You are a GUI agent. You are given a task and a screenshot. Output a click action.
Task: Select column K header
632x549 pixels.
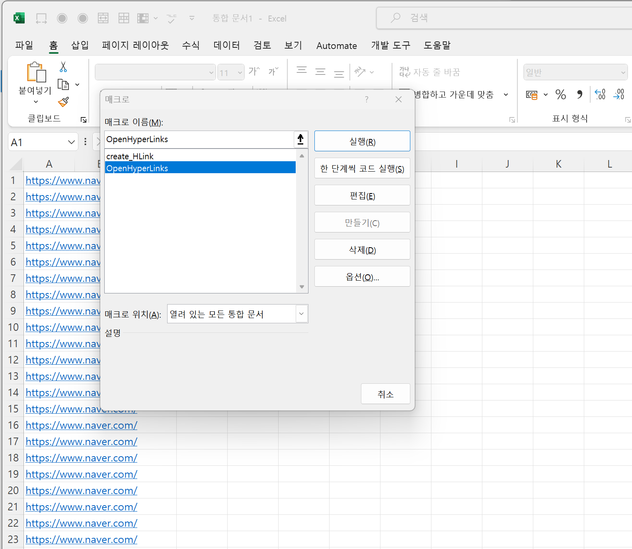(x=558, y=164)
